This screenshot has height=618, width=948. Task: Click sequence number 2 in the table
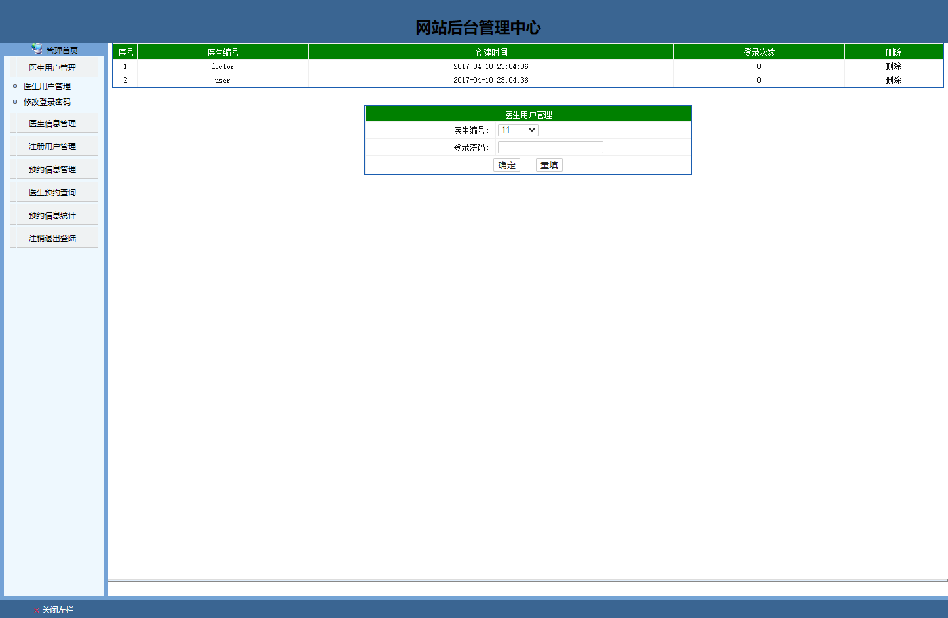pos(126,80)
